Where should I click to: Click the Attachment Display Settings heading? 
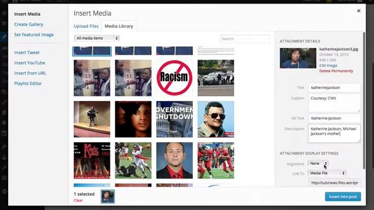pyautogui.click(x=309, y=153)
